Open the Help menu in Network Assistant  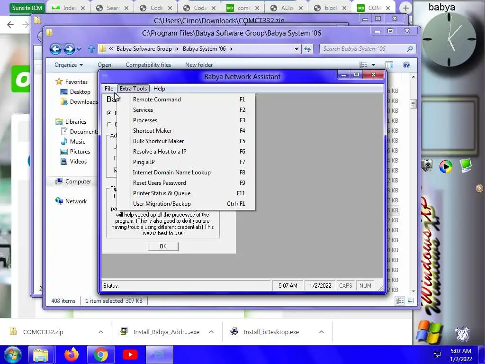(x=159, y=89)
